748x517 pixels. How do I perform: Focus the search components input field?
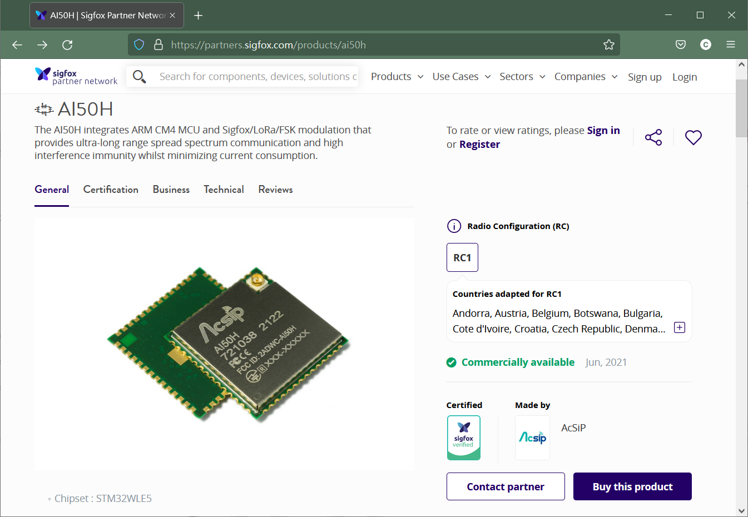[258, 77]
